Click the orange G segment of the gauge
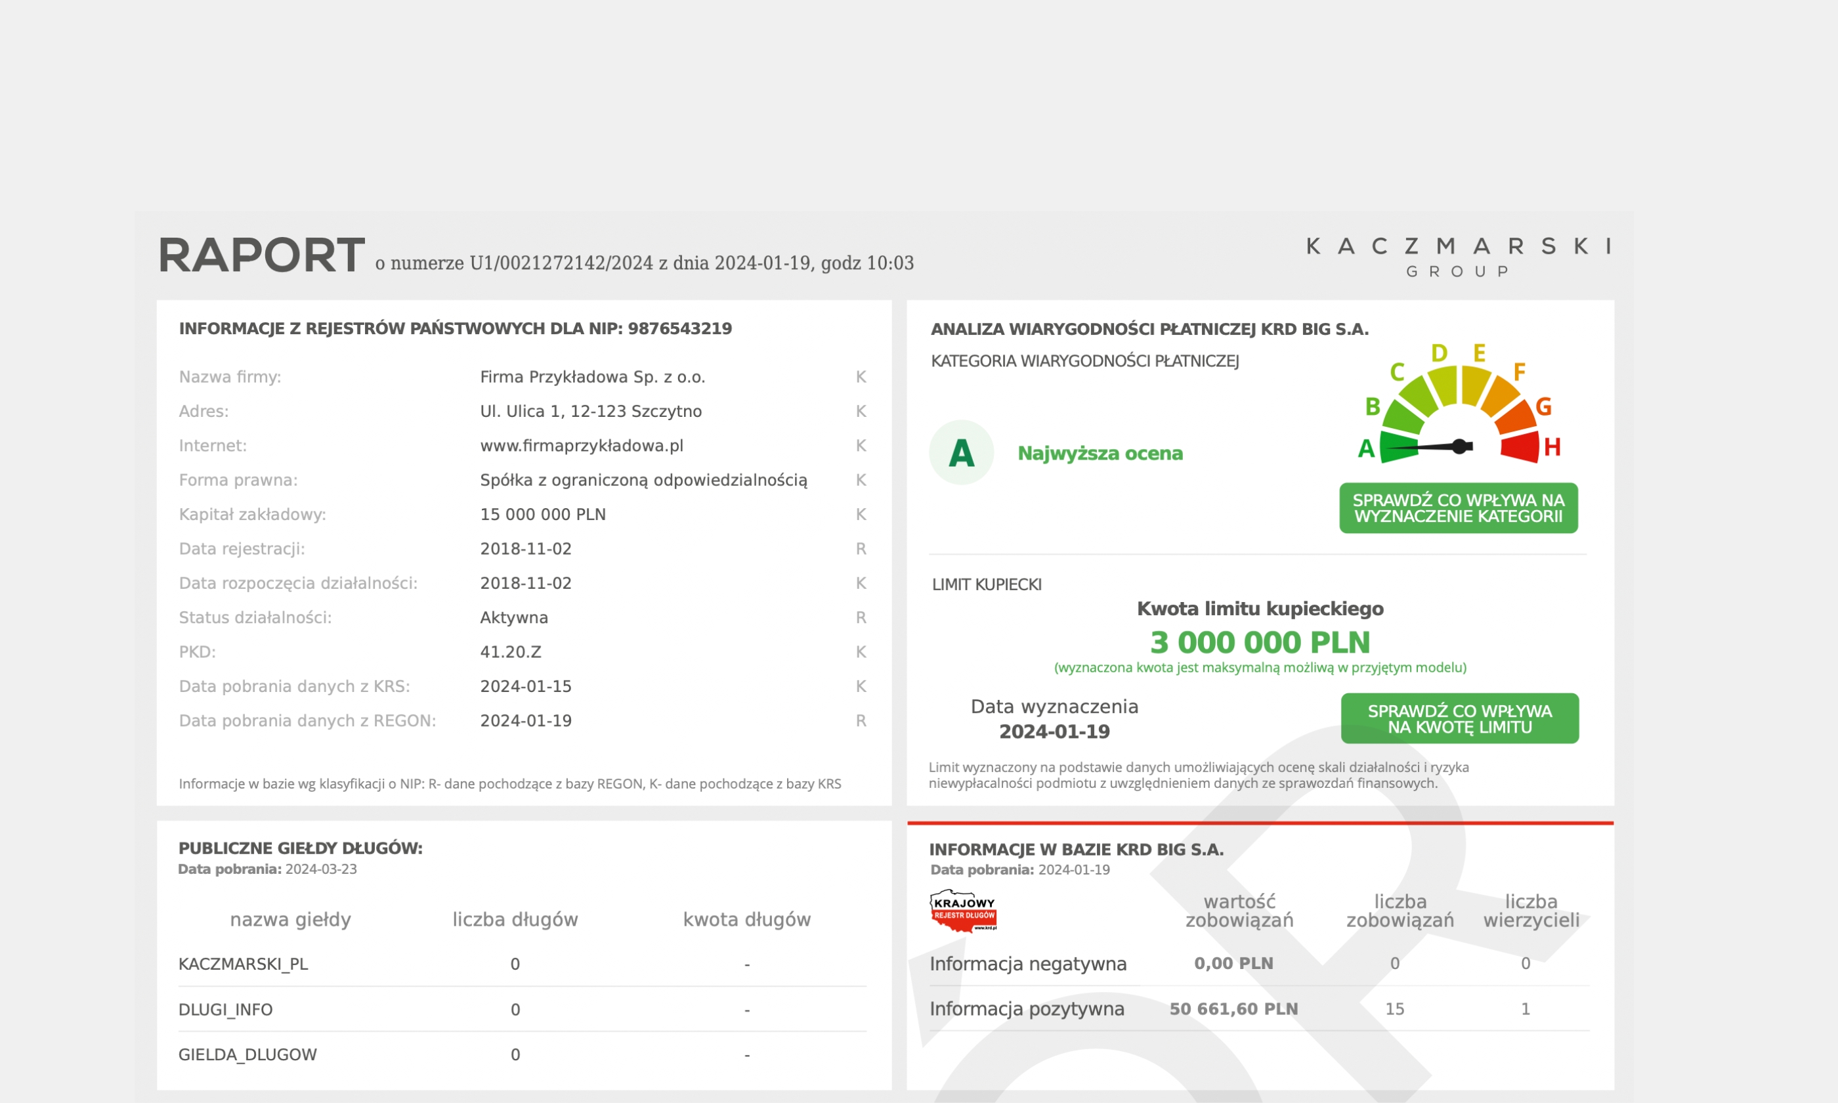 click(x=1516, y=417)
